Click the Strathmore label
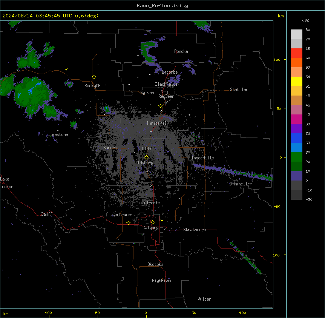The height and width of the screenshot is (318, 325). (195, 230)
